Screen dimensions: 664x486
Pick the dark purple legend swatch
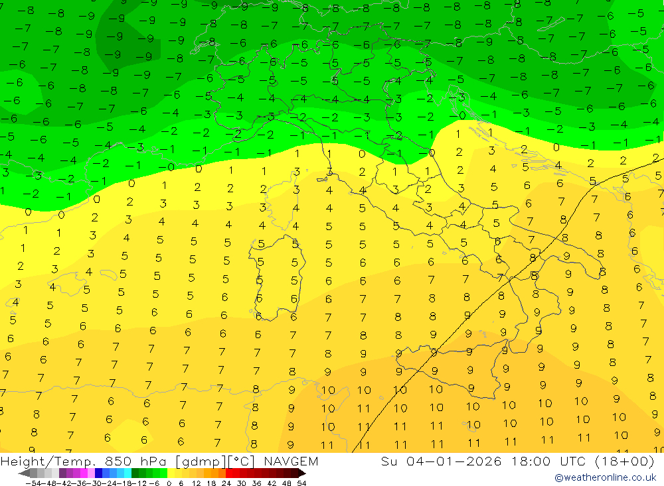tap(62, 473)
